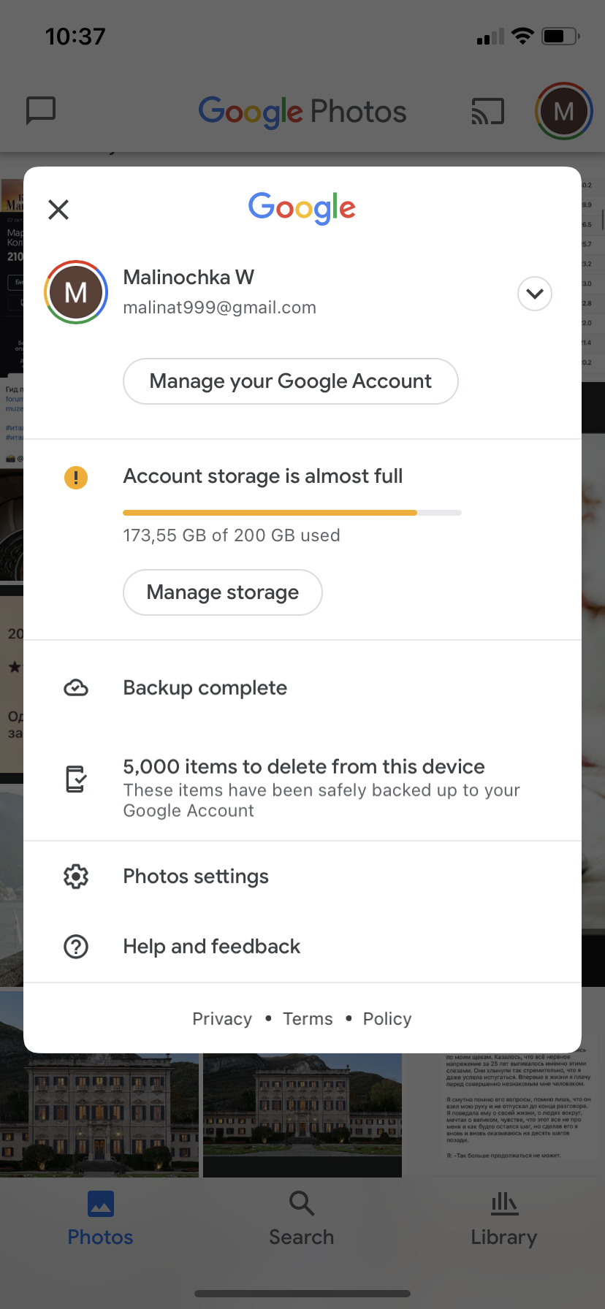
Task: Tap Manage your Google Account button
Action: pyautogui.click(x=290, y=381)
